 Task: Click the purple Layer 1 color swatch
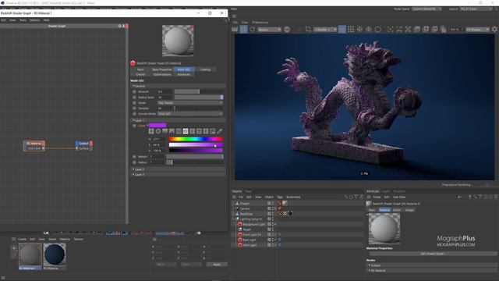coord(157,126)
